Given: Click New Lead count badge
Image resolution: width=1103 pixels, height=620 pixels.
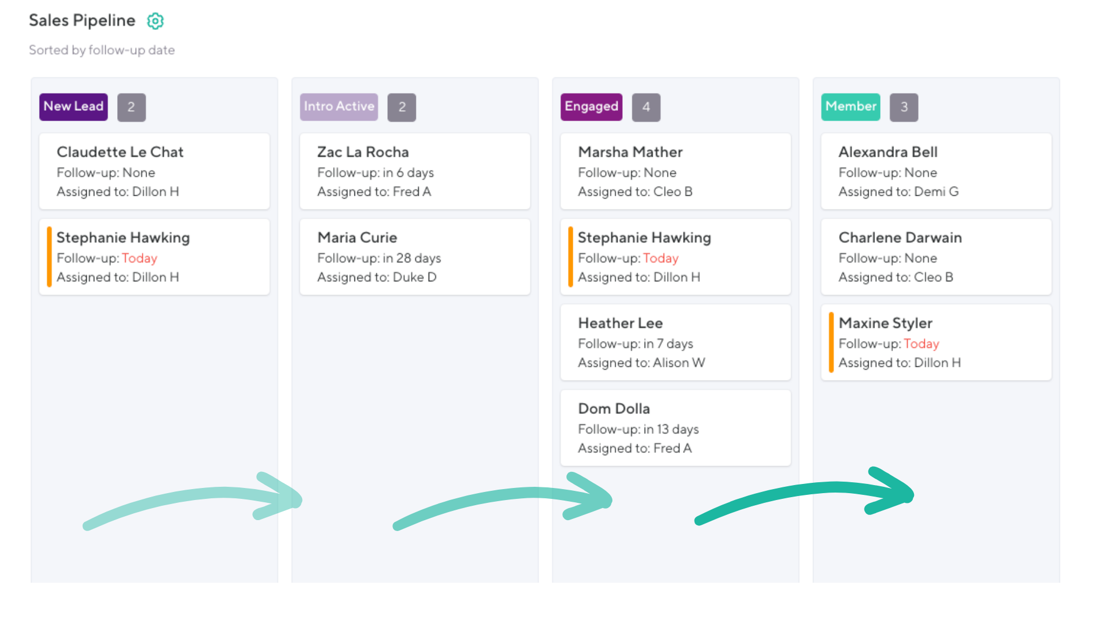Looking at the screenshot, I should pyautogui.click(x=132, y=107).
